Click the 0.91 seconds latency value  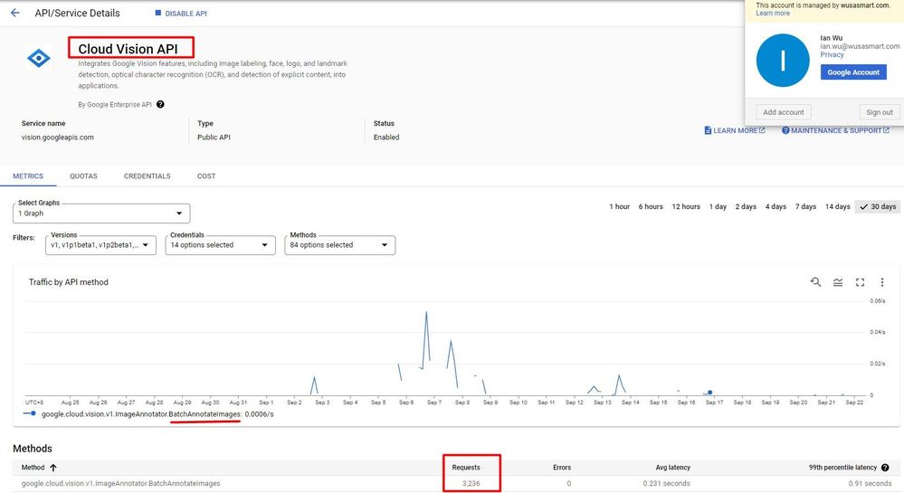click(x=870, y=483)
